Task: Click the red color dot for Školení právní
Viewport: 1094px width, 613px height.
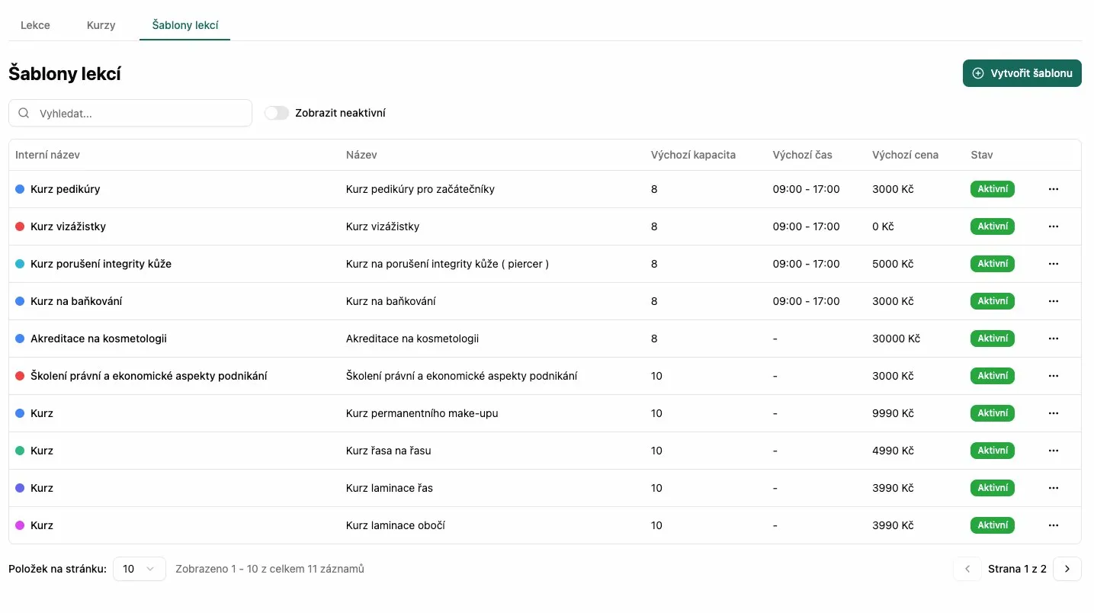Action: [x=20, y=376]
